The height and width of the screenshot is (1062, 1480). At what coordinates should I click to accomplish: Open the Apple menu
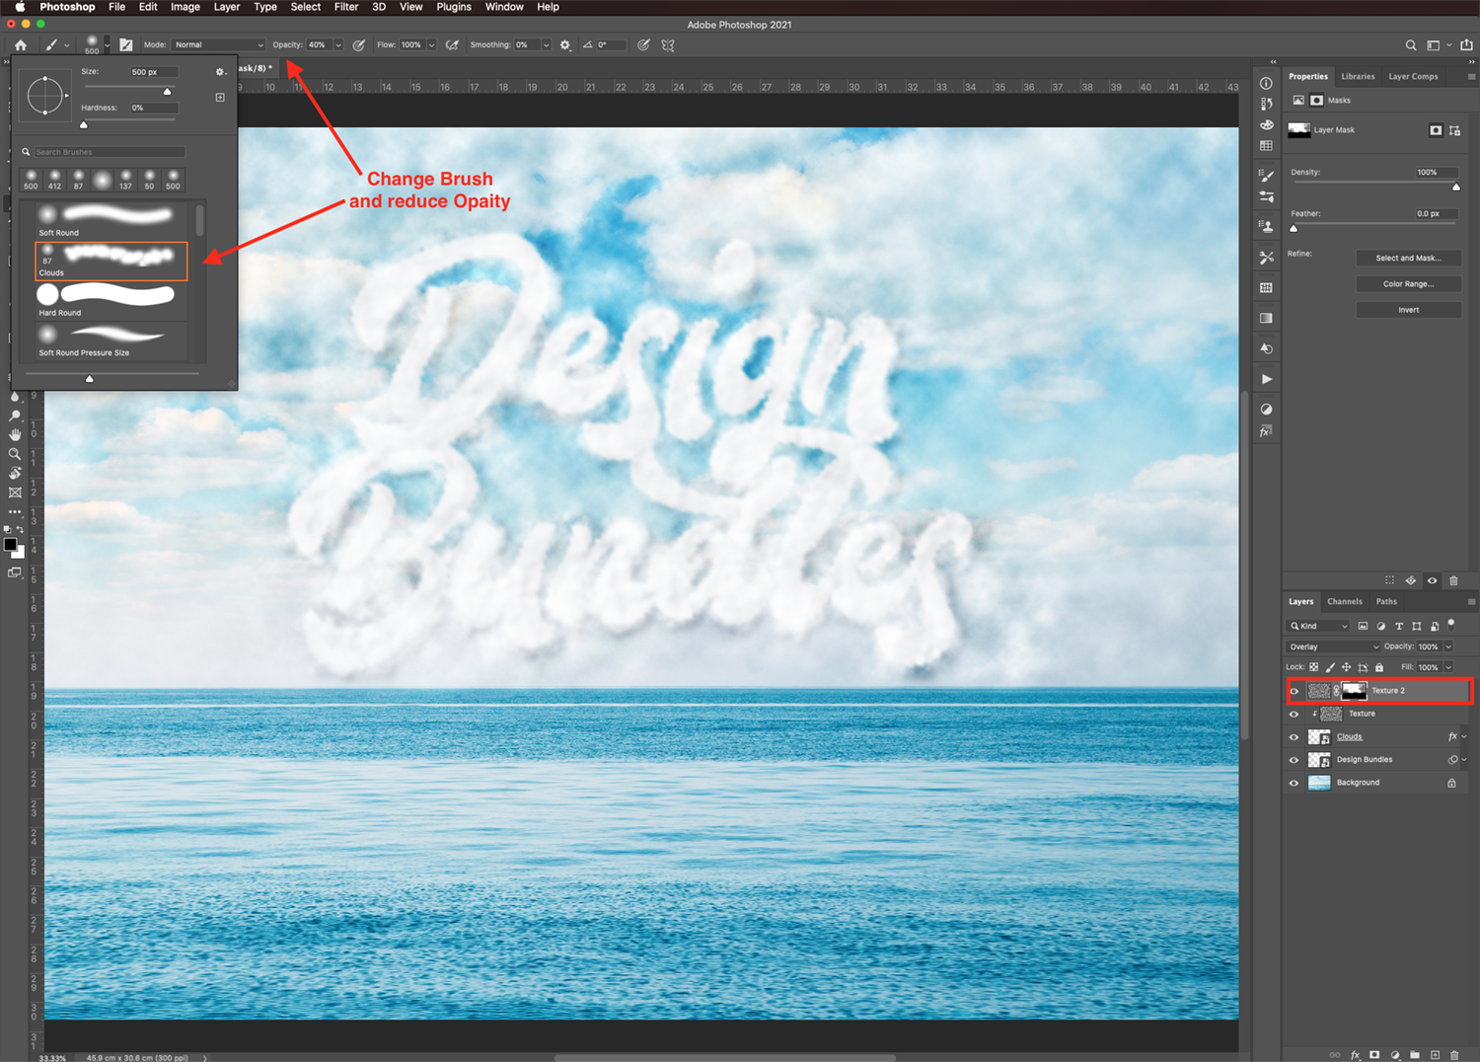pyautogui.click(x=20, y=7)
